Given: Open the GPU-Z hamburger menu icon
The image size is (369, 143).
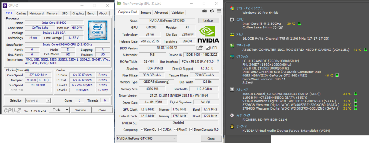Looking at the screenshot, I should pyautogui.click(x=219, y=11).
